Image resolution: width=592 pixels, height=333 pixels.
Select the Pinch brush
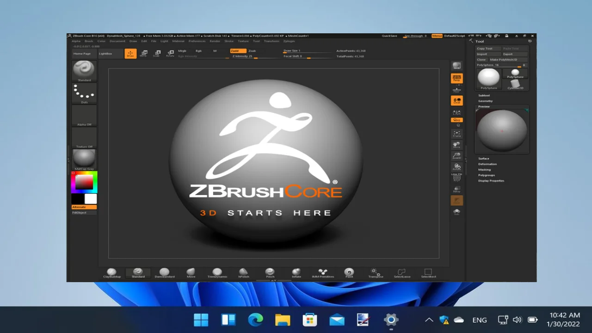tap(270, 273)
